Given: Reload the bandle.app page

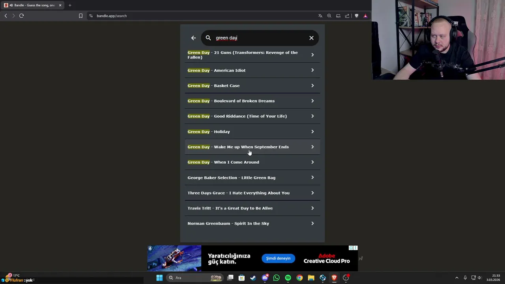Looking at the screenshot, I should coord(22,16).
